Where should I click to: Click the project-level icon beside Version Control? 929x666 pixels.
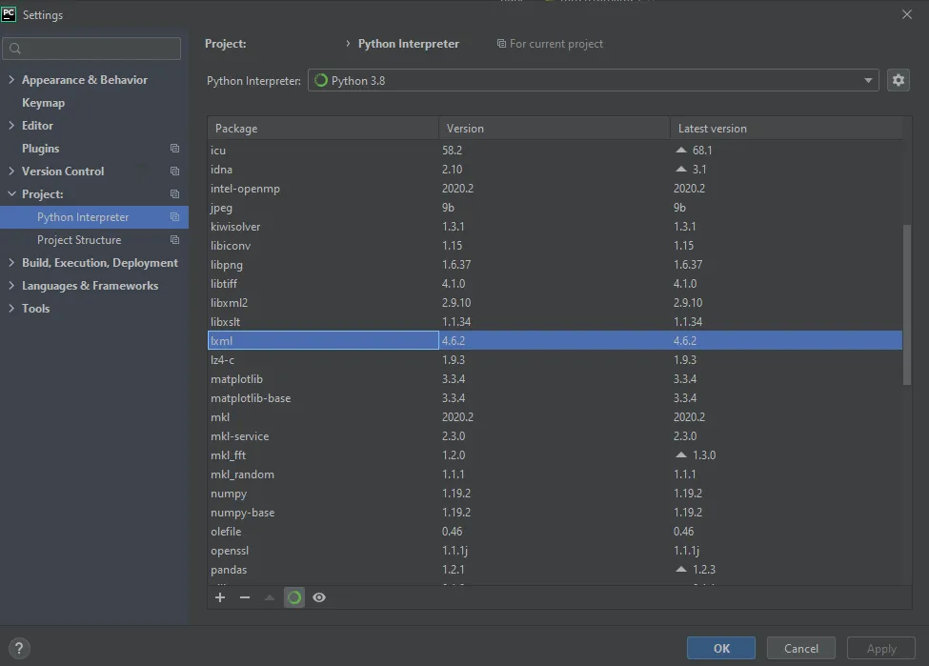[174, 172]
